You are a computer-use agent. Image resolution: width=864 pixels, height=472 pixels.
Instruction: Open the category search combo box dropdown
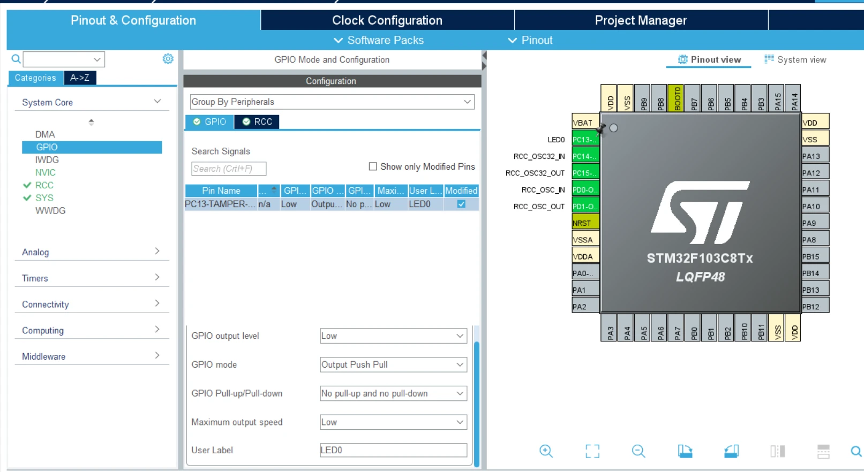click(x=97, y=59)
